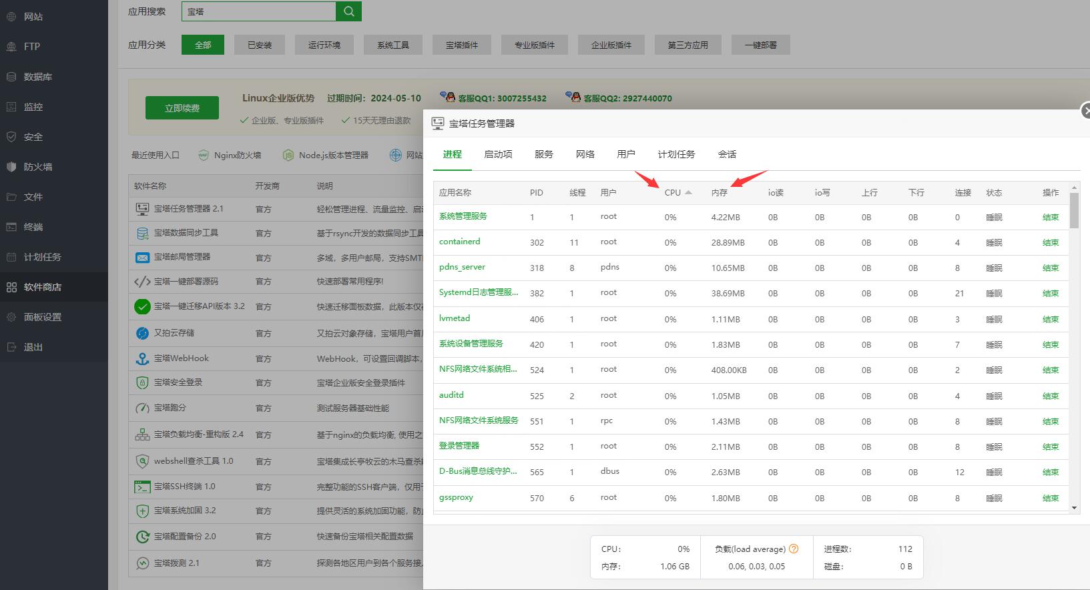
Task: Sort processes by the CPU column arrow
Action: pyautogui.click(x=688, y=192)
